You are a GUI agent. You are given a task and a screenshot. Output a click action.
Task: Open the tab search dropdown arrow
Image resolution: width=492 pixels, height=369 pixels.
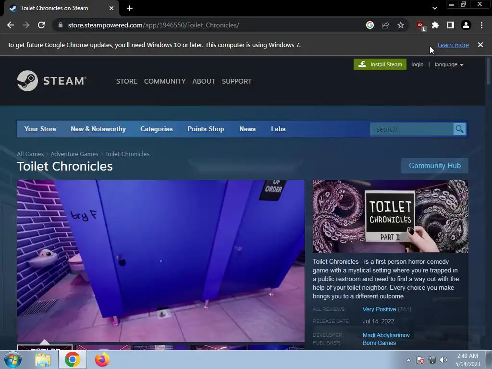coord(434,8)
